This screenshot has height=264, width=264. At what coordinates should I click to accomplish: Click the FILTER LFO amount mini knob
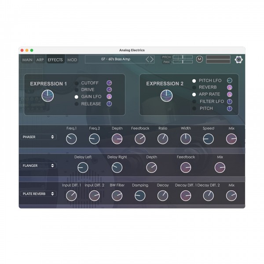click(x=230, y=102)
